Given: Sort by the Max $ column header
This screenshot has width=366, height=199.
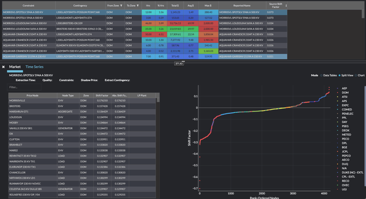Looking at the screenshot, I should pyautogui.click(x=208, y=6).
